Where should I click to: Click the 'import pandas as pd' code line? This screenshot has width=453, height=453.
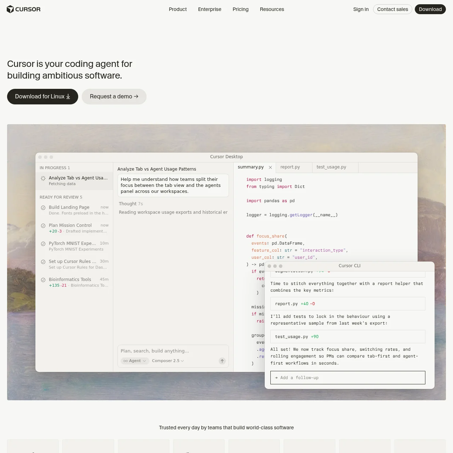270,201
